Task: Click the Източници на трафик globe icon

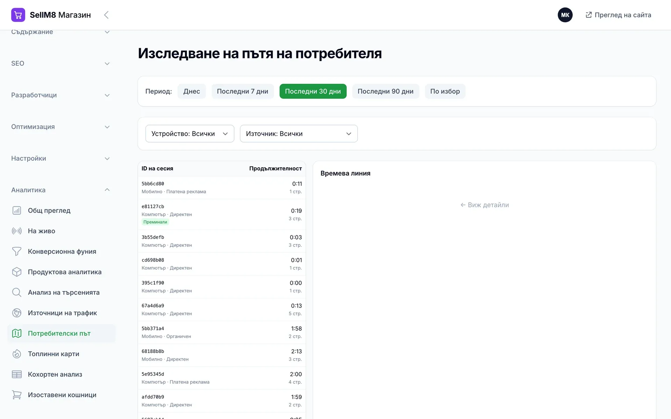Action: (17, 313)
